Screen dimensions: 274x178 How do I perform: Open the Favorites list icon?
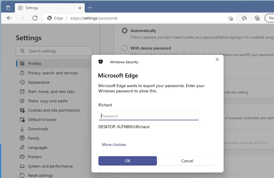244,18
